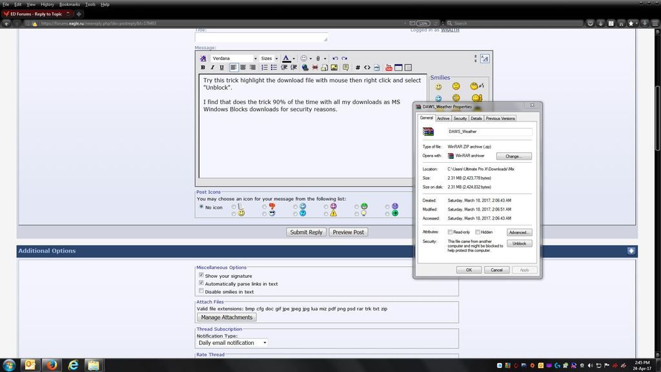Insert a hyperlink using the globe icon
Screen dimensions: 661x372
[x=305, y=67]
